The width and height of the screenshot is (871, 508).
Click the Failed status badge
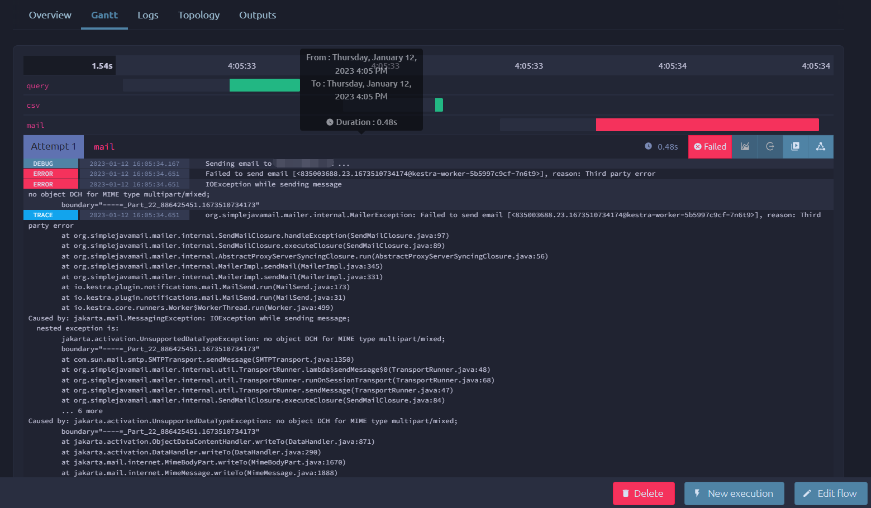[x=710, y=146]
